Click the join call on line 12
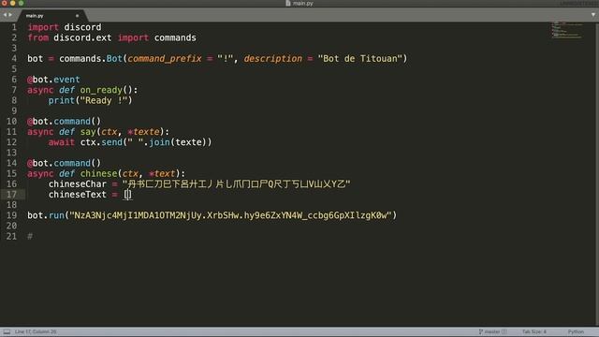The width and height of the screenshot is (599, 337). pyautogui.click(x=159, y=142)
